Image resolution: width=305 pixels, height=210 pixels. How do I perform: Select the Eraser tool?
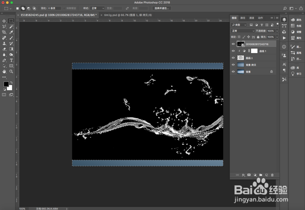(x=4, y=49)
